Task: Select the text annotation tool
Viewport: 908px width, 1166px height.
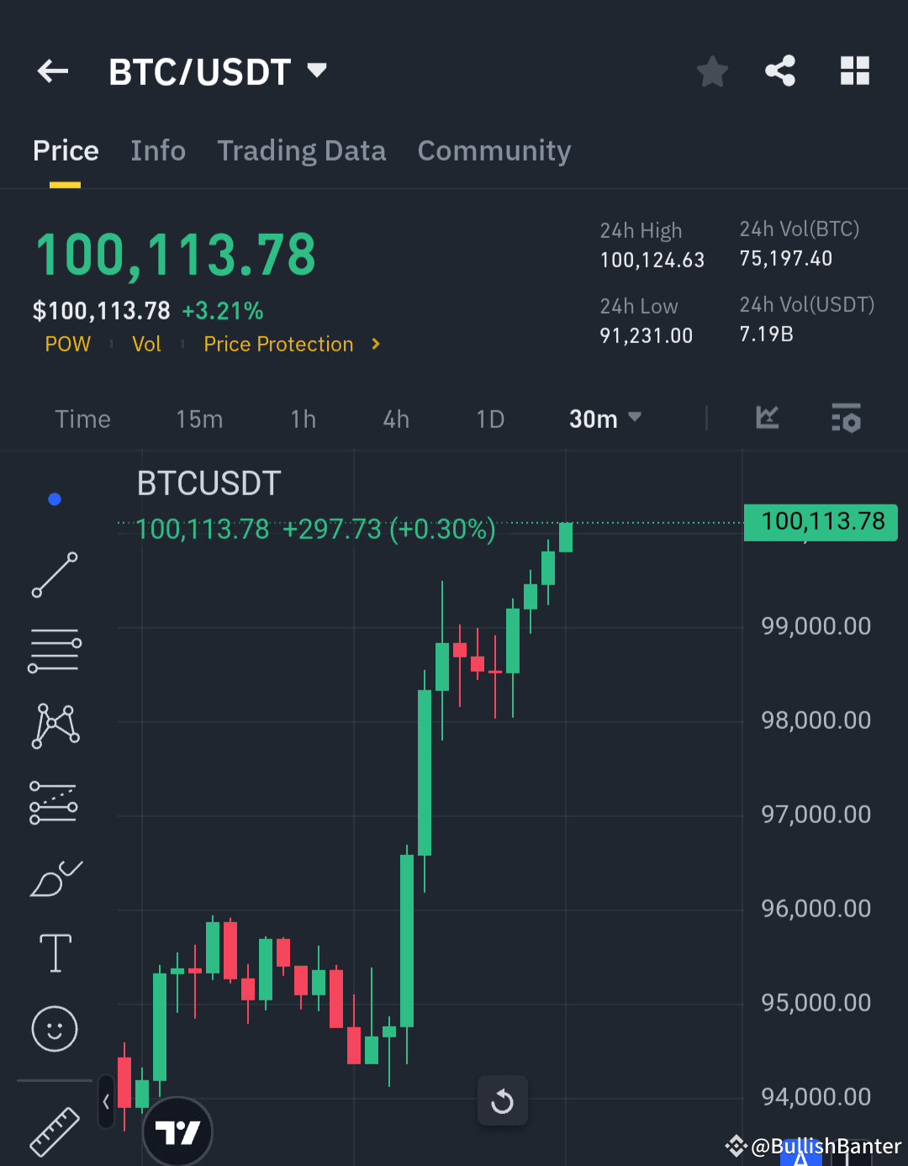Action: (x=54, y=952)
